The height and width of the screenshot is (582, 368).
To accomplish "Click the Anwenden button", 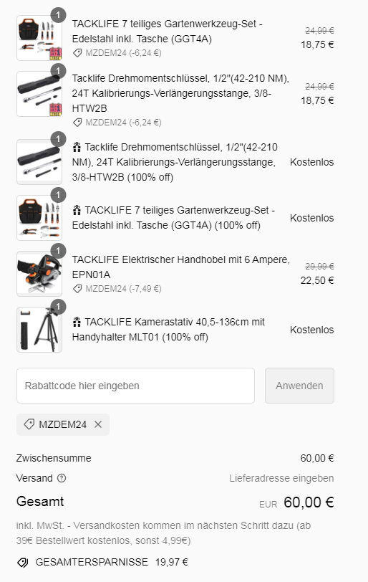I will pyautogui.click(x=299, y=386).
